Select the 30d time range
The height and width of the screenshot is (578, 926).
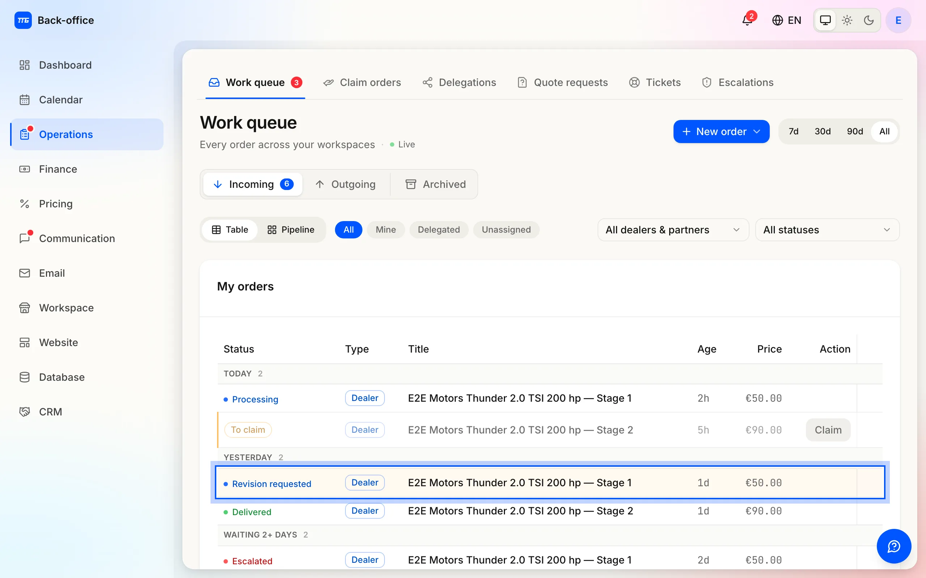823,131
